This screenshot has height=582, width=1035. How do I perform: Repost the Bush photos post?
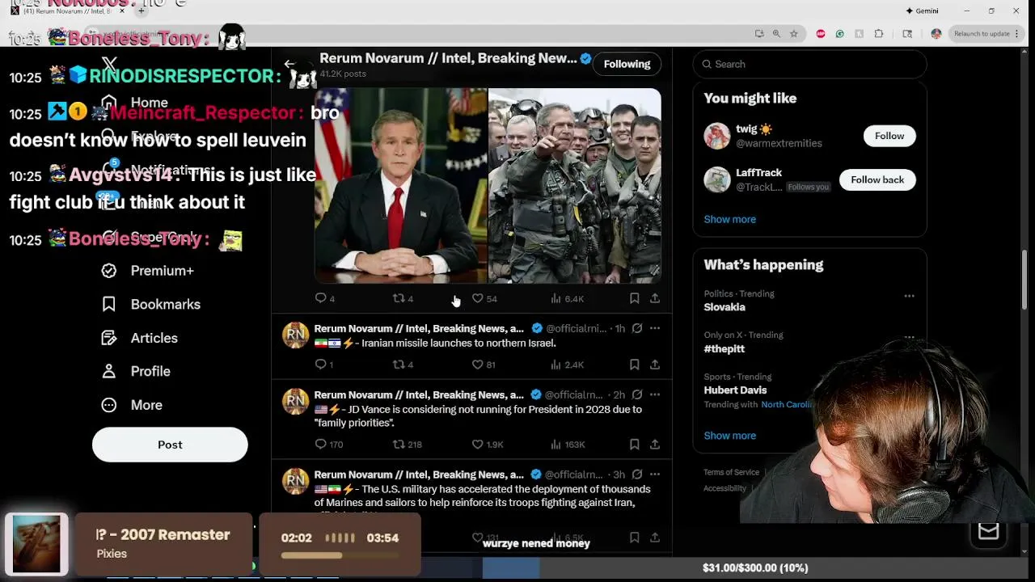(x=399, y=298)
